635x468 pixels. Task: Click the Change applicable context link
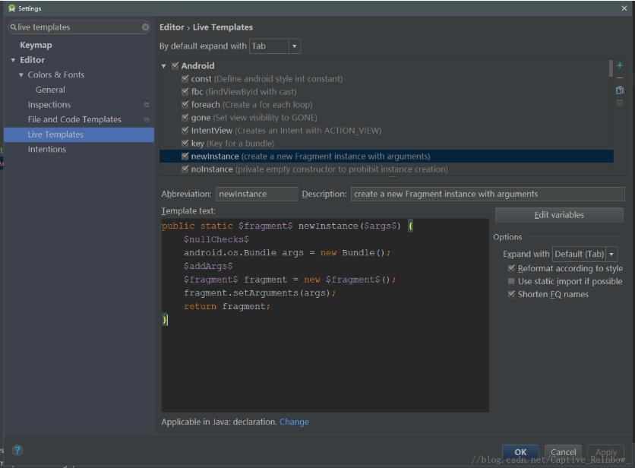pyautogui.click(x=294, y=422)
